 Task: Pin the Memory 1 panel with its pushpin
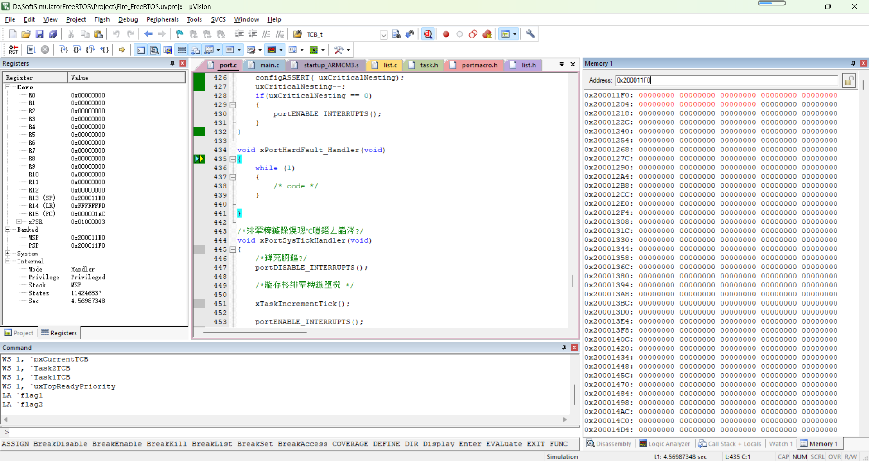(853, 63)
